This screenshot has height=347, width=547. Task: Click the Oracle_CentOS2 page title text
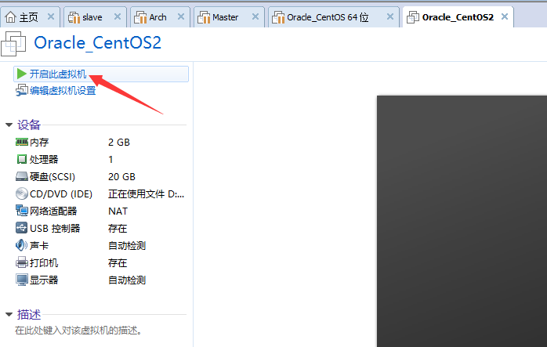[x=98, y=43]
